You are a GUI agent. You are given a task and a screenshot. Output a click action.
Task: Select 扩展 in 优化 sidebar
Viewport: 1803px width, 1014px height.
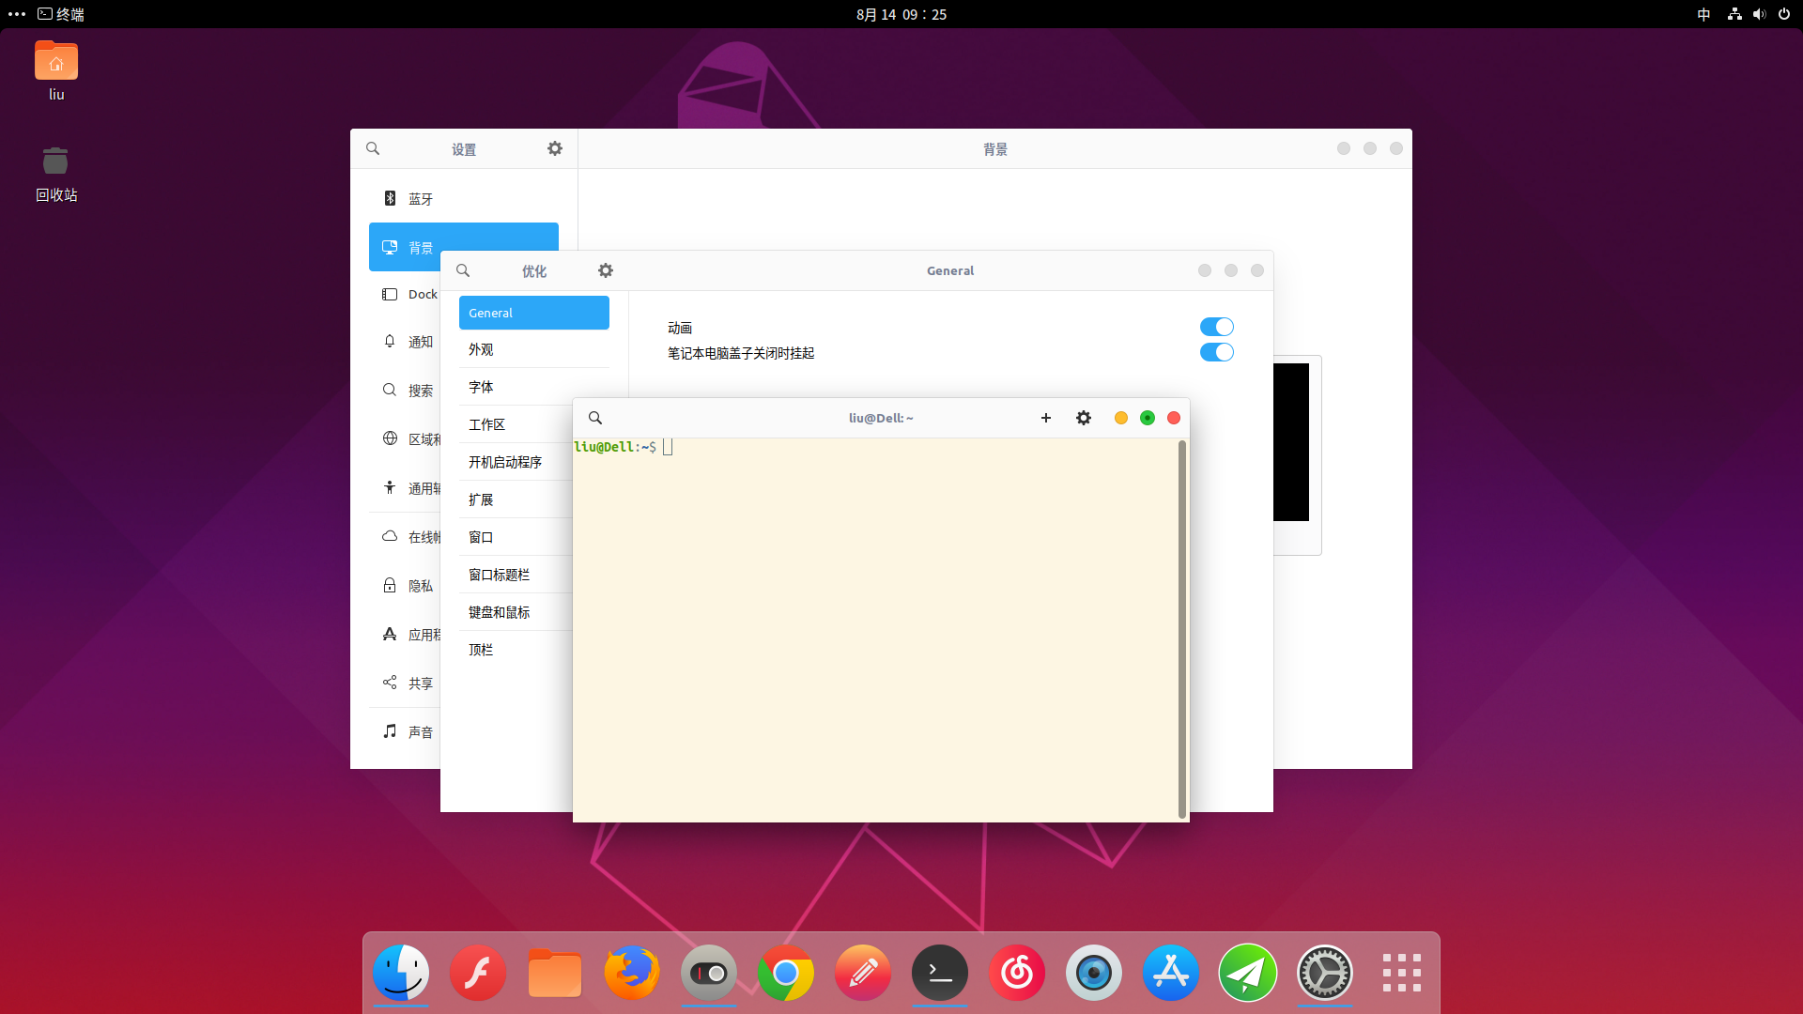point(516,499)
